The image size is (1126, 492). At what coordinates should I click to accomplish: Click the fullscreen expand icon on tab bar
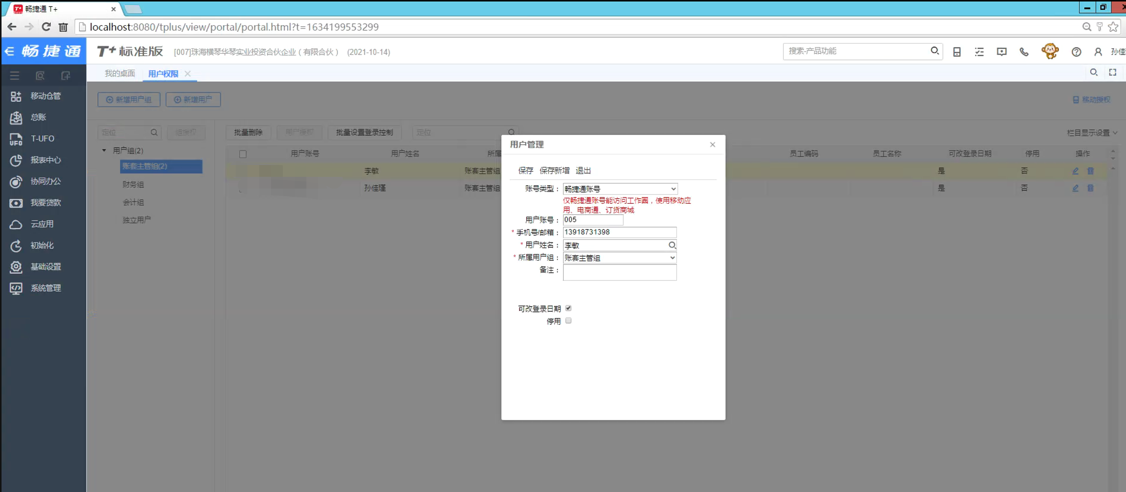click(x=1112, y=72)
